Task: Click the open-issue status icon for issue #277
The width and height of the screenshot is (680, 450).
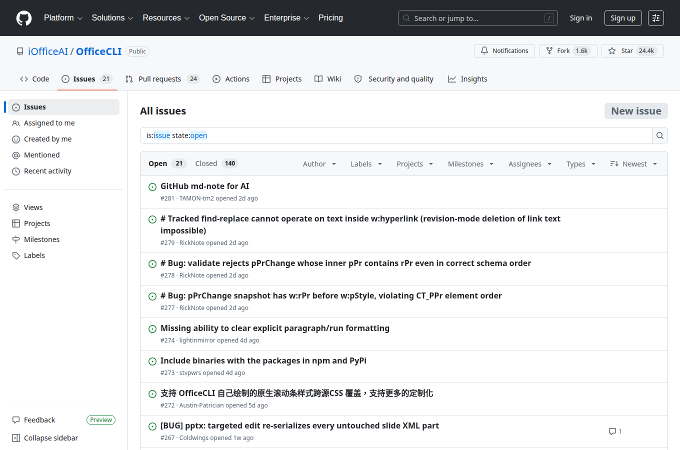Action: click(x=152, y=296)
